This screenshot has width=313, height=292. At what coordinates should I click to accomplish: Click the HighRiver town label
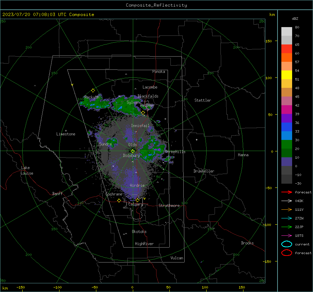[x=144, y=244]
